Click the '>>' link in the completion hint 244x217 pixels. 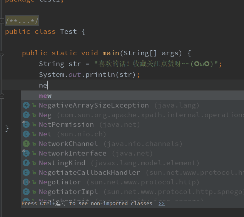tap(162, 204)
